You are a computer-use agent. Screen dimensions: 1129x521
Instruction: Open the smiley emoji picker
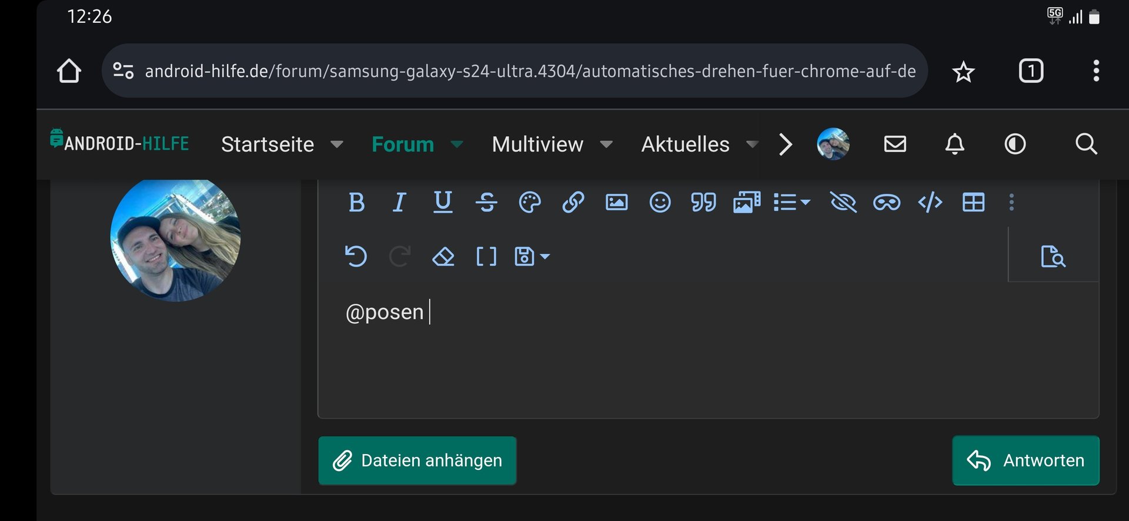tap(660, 203)
